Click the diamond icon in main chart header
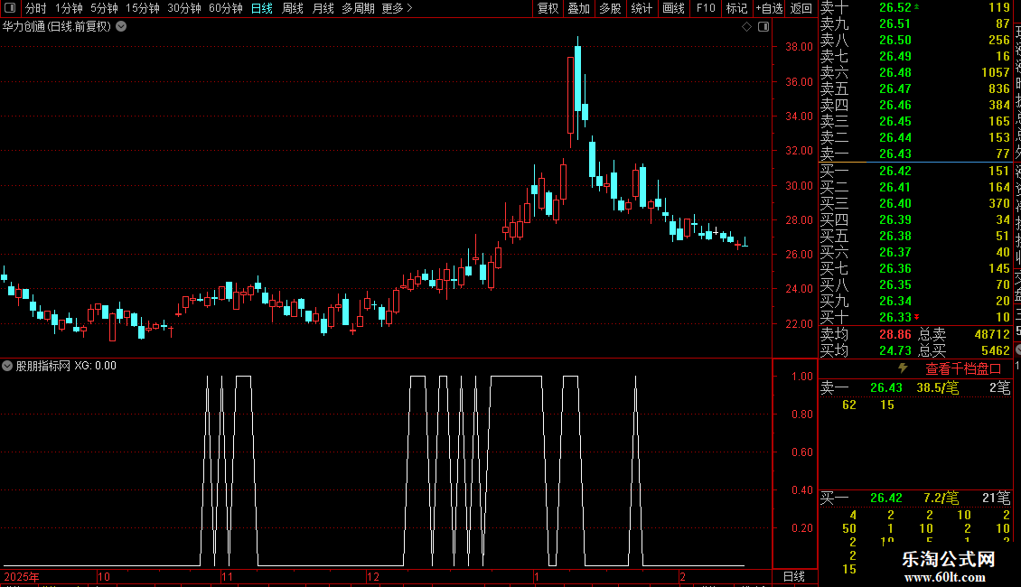This screenshot has width=1021, height=587. (747, 27)
